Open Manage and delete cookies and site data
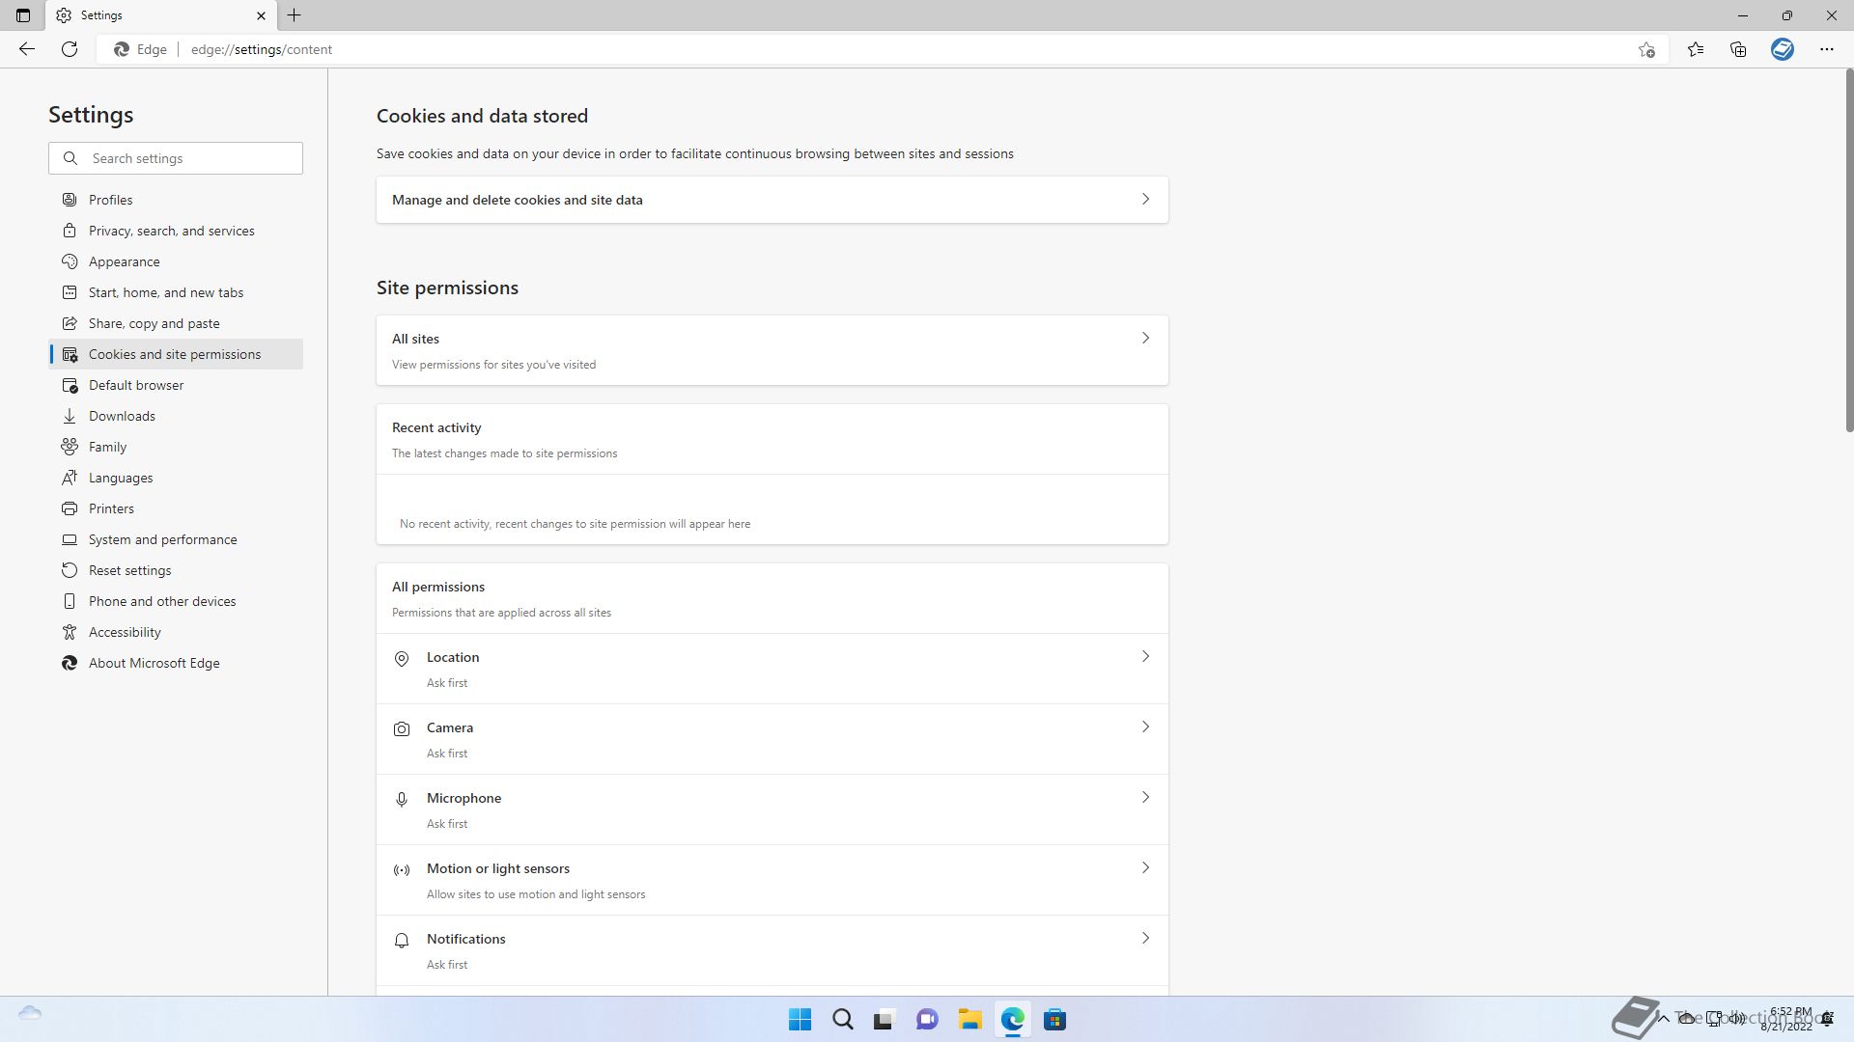The height and width of the screenshot is (1042, 1854). [x=772, y=200]
